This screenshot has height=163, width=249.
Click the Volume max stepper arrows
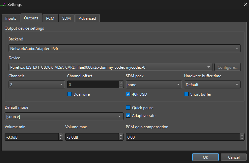pos(121,137)
